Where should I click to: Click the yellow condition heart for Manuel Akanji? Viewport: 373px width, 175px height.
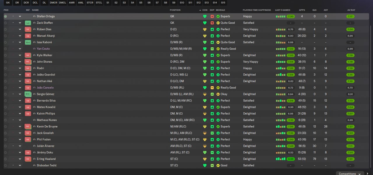205,36
